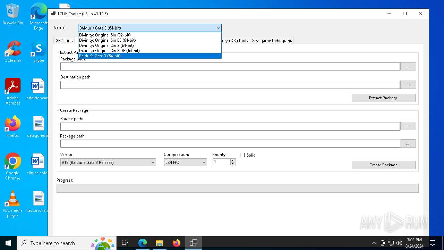The image size is (444, 250).
Task: Open network icon in system tray
Action: point(391,243)
